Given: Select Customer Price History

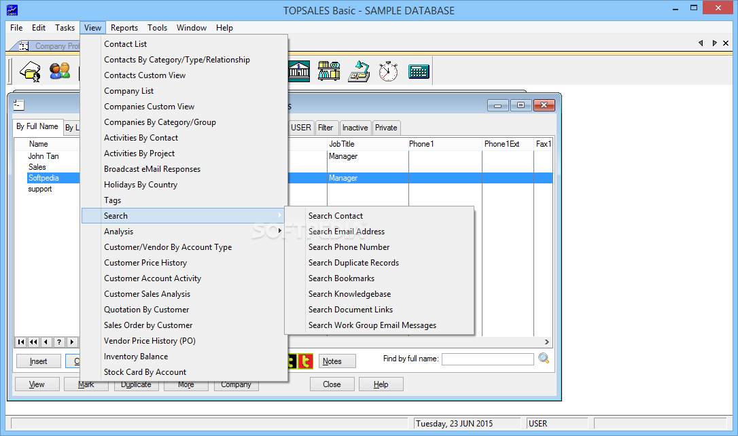Looking at the screenshot, I should pyautogui.click(x=185, y=262).
